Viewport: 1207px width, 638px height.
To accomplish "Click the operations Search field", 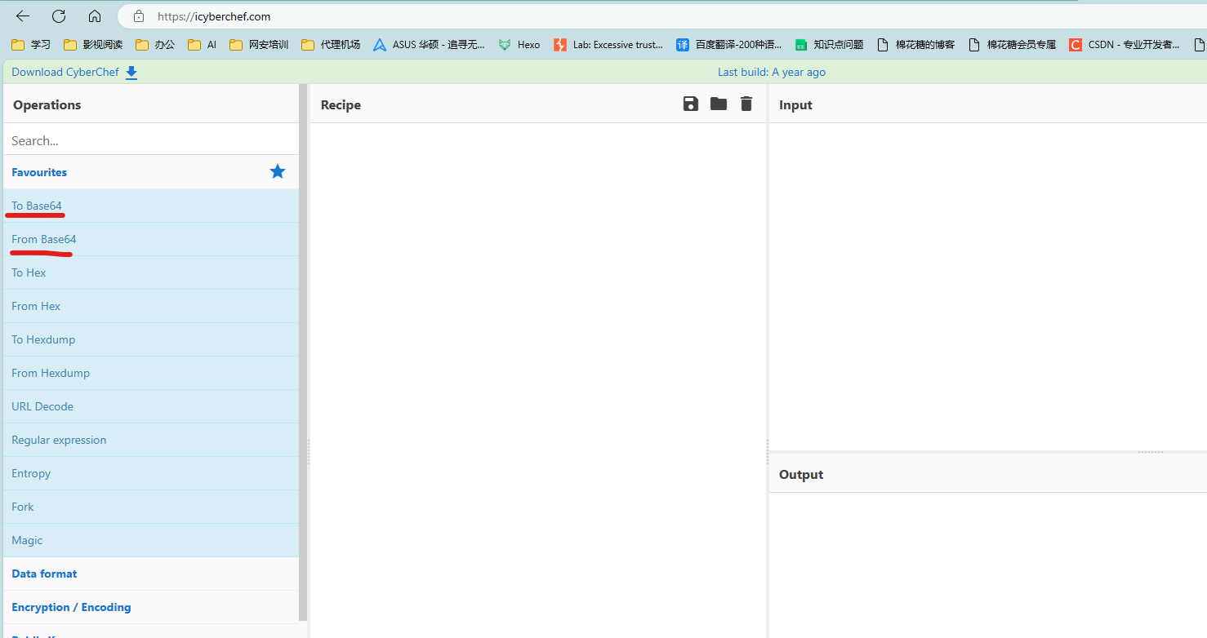I will [151, 140].
